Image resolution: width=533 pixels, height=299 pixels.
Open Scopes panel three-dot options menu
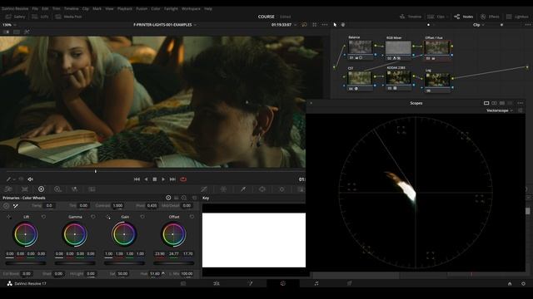(520, 103)
